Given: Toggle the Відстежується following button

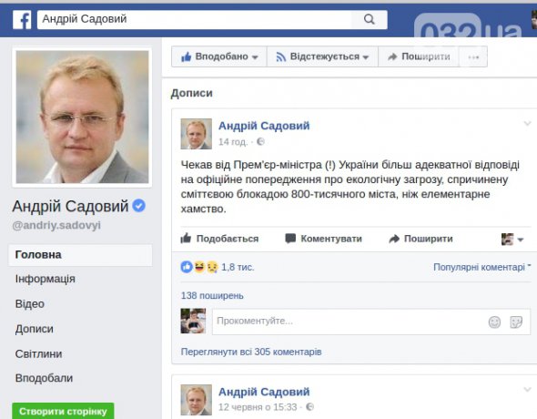Looking at the screenshot, I should tap(322, 56).
